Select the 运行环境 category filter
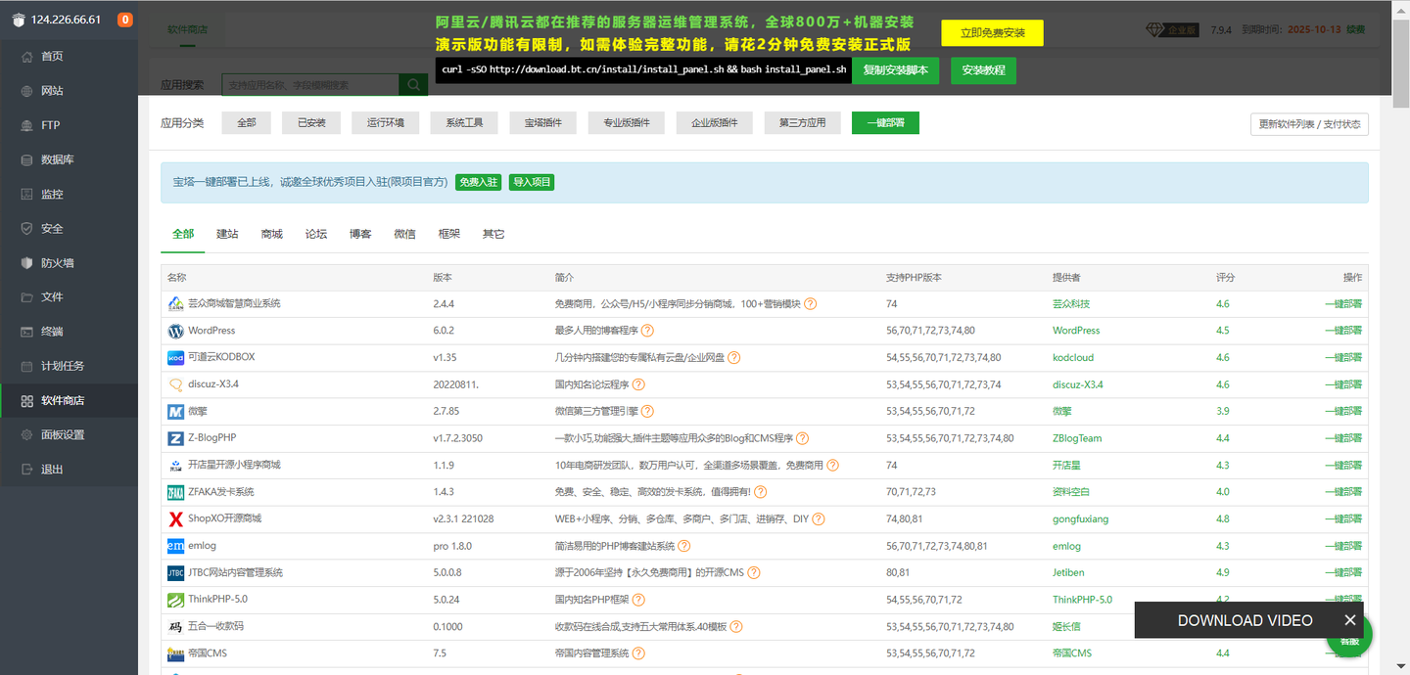Screen dimensions: 1410x675 point(385,122)
